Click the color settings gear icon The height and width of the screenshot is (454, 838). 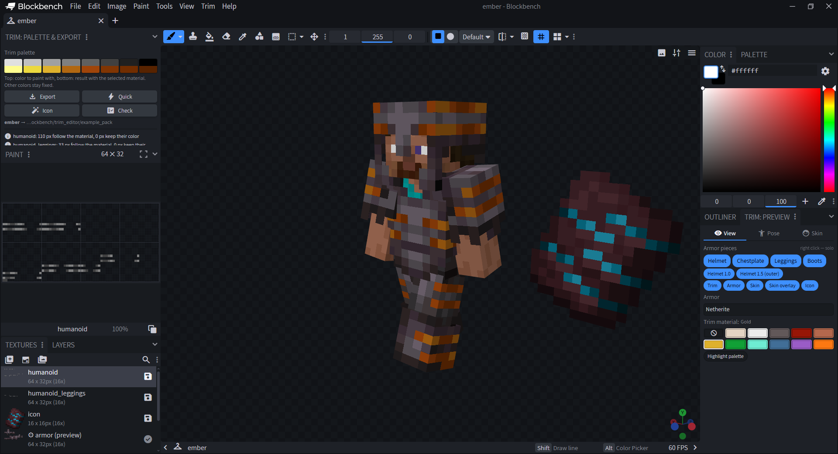pos(825,71)
